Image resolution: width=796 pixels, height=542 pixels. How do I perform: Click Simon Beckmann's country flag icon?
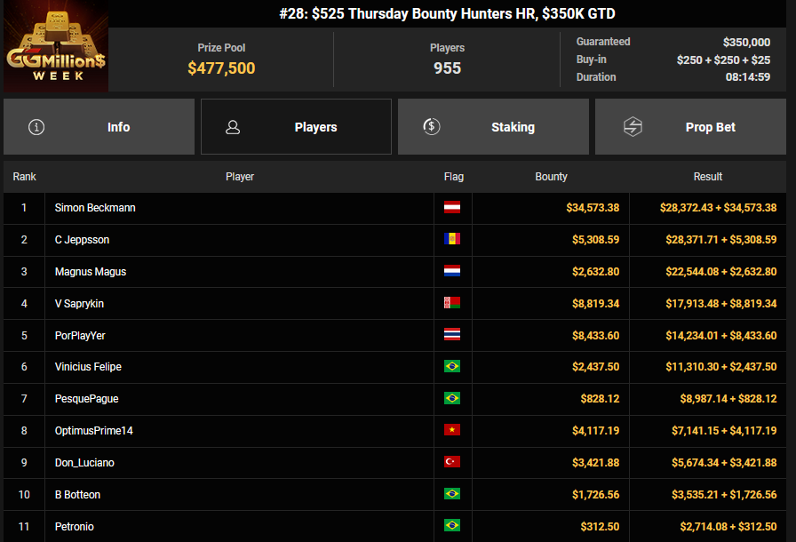tap(452, 208)
